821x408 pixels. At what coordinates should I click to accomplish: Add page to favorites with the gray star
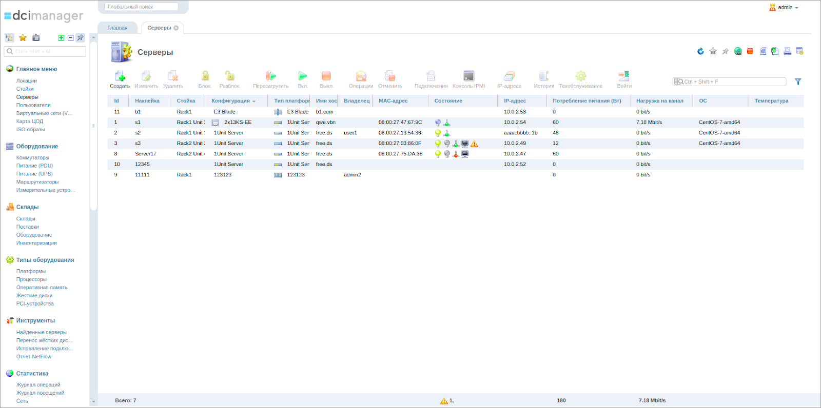coord(713,51)
